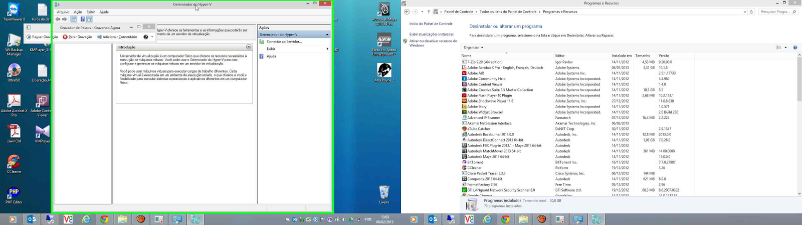Select Need for Speed Underground 2 icon
The height and width of the screenshot is (225, 802).
coord(384,44)
